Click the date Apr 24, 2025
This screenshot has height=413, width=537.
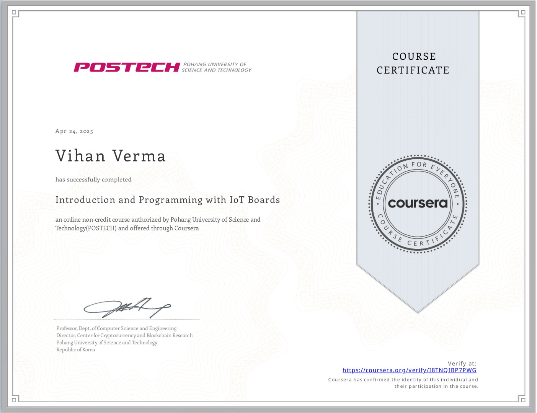click(74, 131)
